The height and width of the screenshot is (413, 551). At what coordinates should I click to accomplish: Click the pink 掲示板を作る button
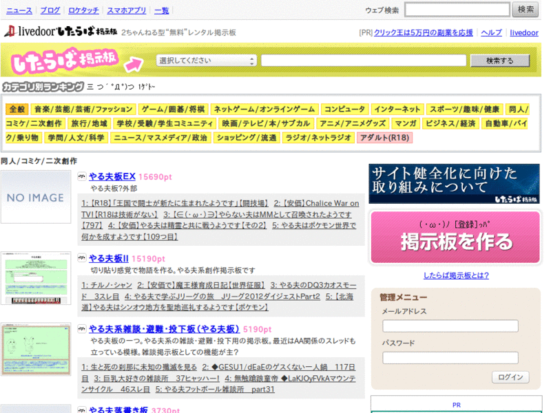click(x=455, y=237)
